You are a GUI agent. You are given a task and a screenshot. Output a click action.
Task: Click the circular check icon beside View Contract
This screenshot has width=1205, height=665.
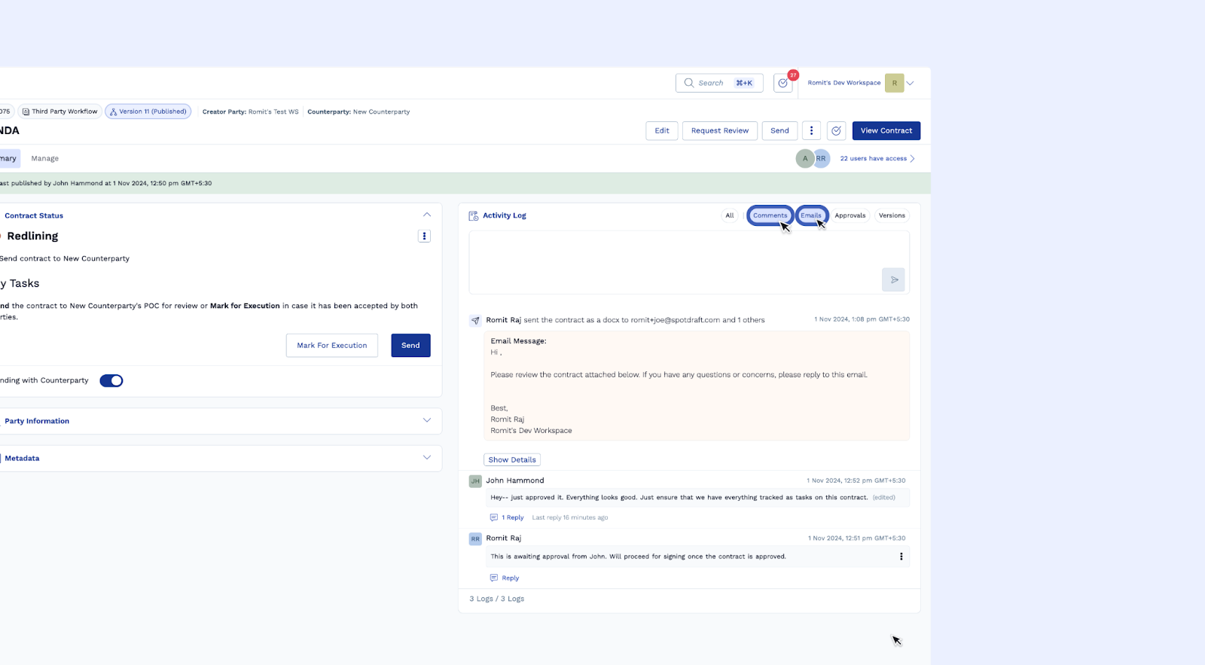pyautogui.click(x=836, y=130)
